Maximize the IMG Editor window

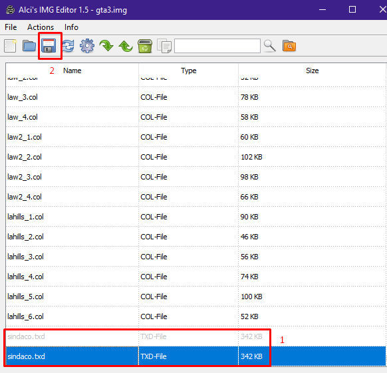[352, 9]
